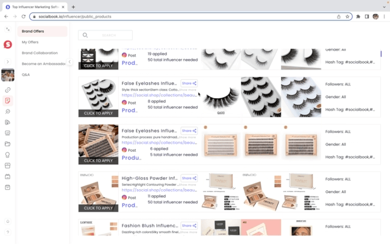The image size is (390, 244).
Task: Click the collapse arrows icon above the logo
Action: (x=8, y=29)
